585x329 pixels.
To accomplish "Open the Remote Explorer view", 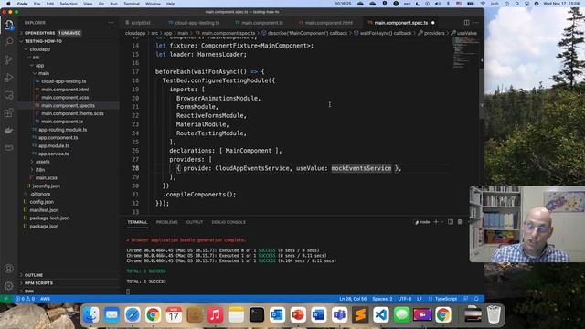I will (x=8, y=95).
